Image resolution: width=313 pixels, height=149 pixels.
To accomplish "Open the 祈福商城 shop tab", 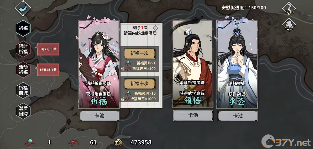I will (x=23, y=90).
